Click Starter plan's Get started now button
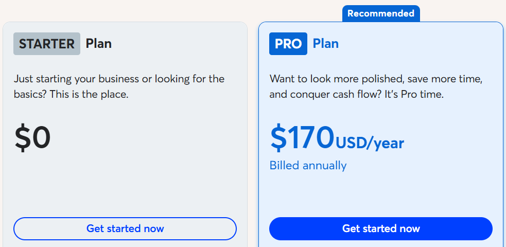 coord(125,228)
